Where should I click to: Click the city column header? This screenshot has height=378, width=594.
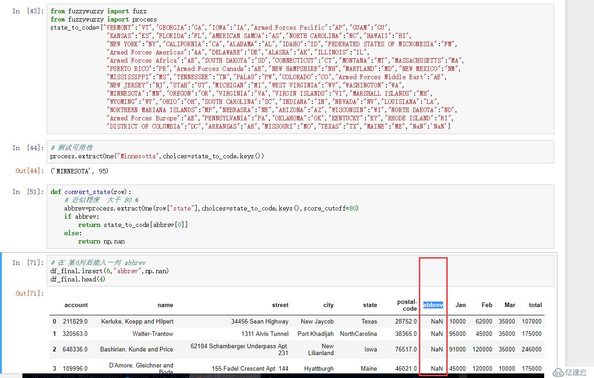click(328, 305)
